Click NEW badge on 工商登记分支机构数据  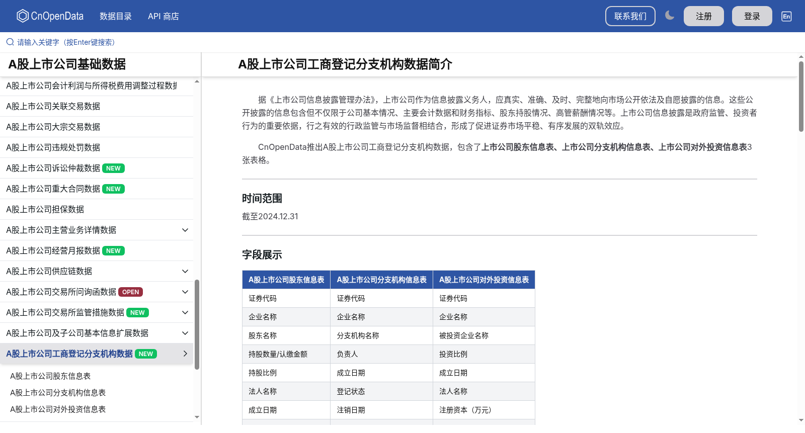pyautogui.click(x=146, y=354)
